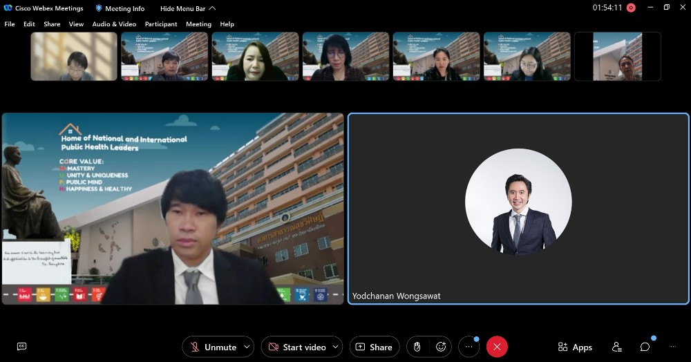Open the Apps panel
The image size is (691, 362).
575,347
